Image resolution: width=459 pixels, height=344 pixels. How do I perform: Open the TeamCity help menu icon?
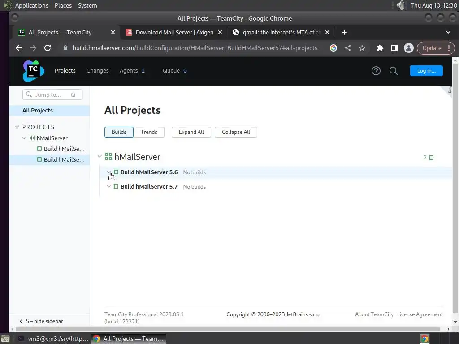coord(376,71)
